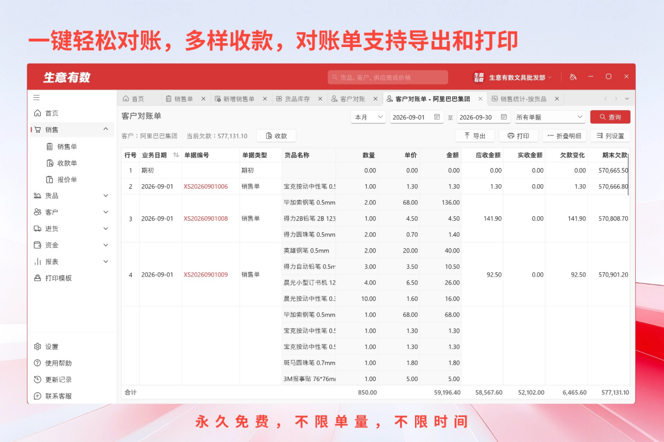This screenshot has height=442, width=664.
Task: Click the 打印 button
Action: pos(518,136)
